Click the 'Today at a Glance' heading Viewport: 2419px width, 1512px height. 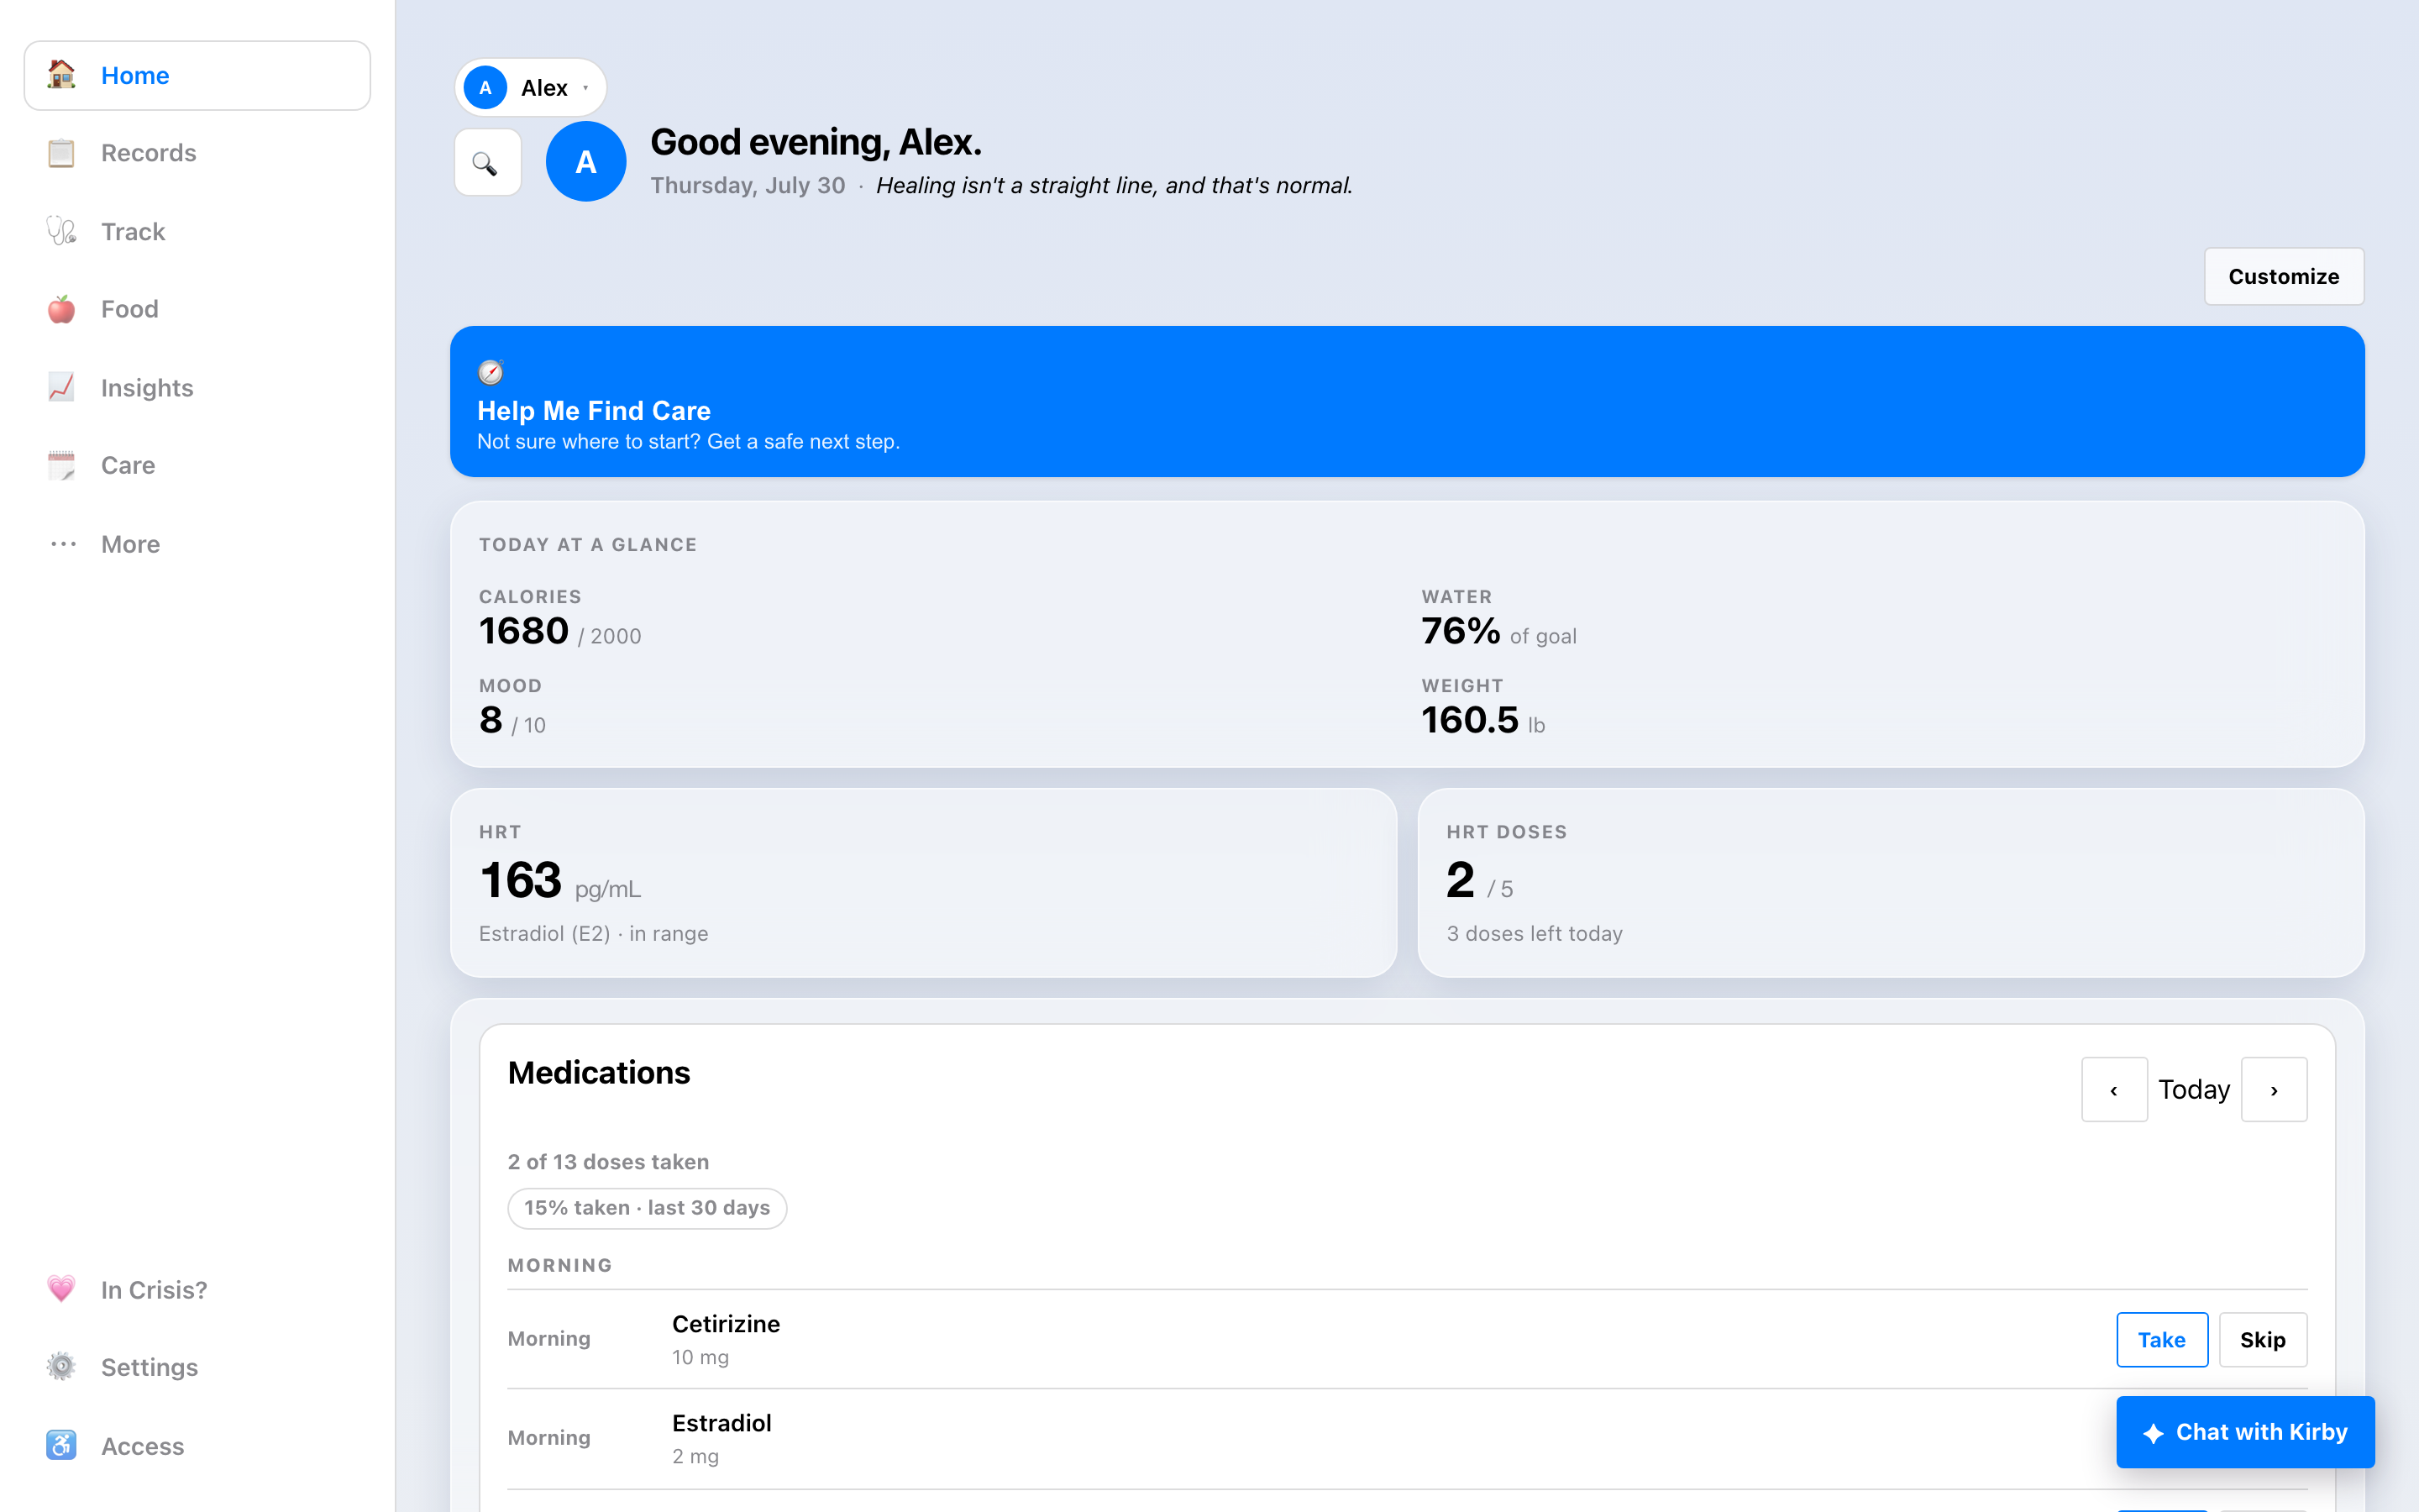tap(588, 544)
